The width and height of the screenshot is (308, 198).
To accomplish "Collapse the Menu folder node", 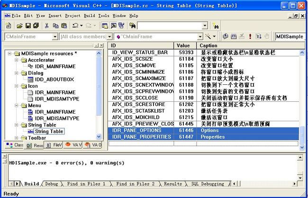I will [17, 105].
